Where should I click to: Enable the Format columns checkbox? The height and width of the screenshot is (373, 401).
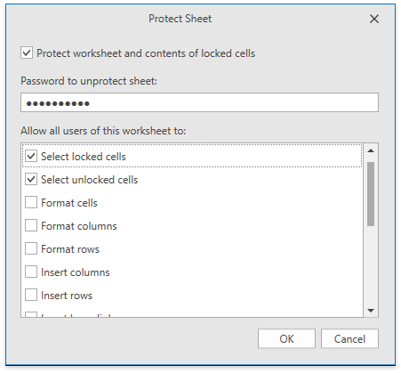click(x=31, y=225)
